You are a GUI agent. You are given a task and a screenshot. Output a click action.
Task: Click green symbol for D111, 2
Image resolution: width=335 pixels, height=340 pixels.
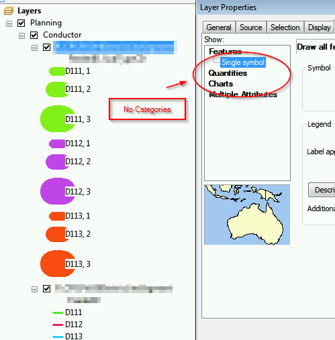[57, 89]
